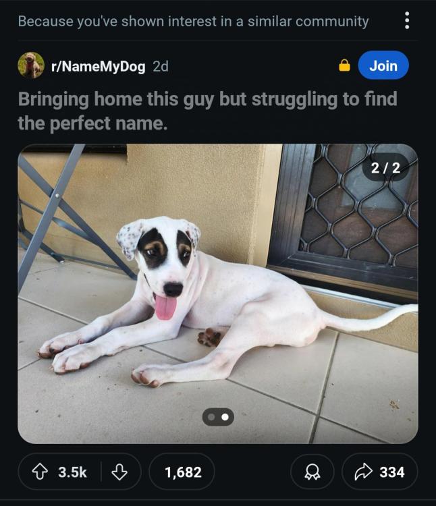Open the post titled "Bringing home this guy"
436x506 pixels.
coord(207,111)
